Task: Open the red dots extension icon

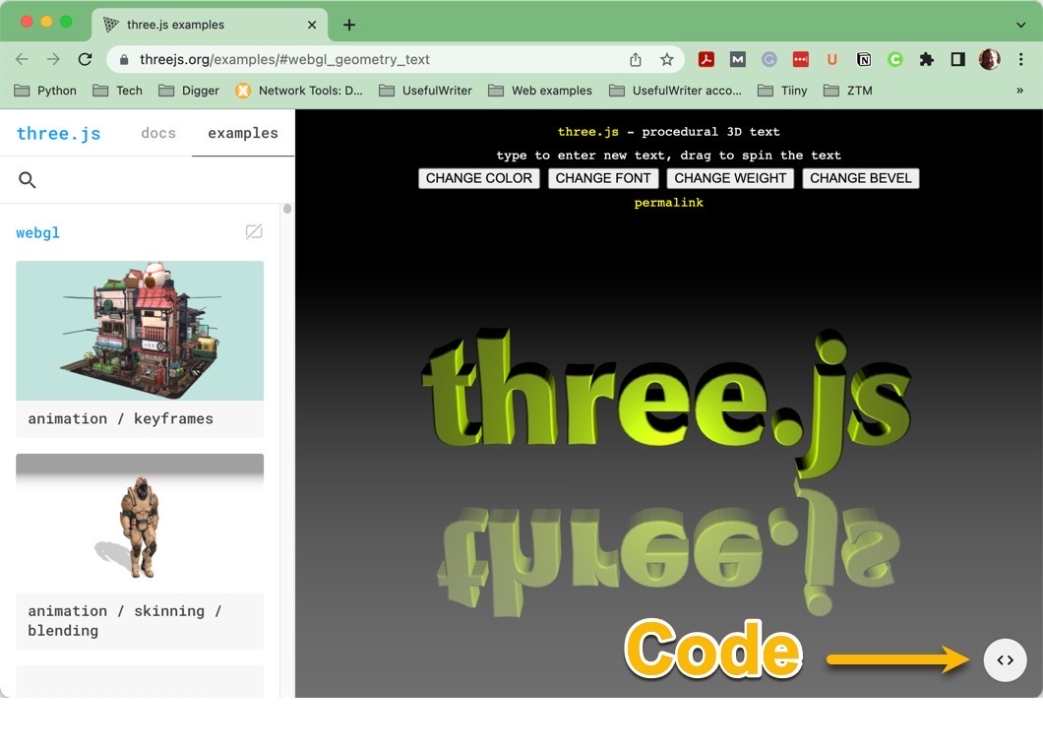Action: 800,59
